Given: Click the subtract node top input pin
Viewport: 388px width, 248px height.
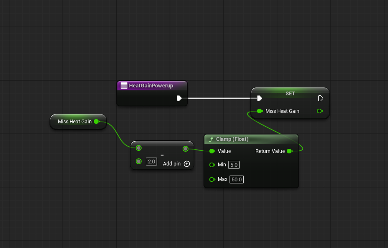Looking at the screenshot, I should tap(139, 148).
